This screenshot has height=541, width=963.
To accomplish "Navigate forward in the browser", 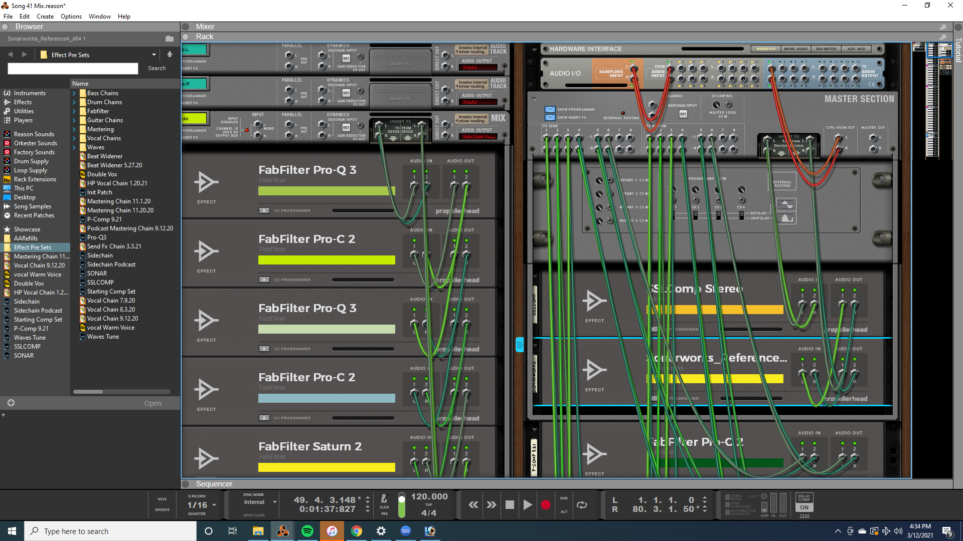I will [x=24, y=54].
